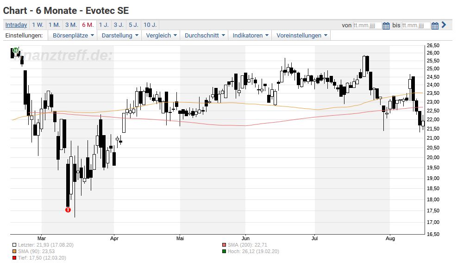
Task: Click the 'SMA (200): 22,71' legend text
Action: tap(247, 245)
